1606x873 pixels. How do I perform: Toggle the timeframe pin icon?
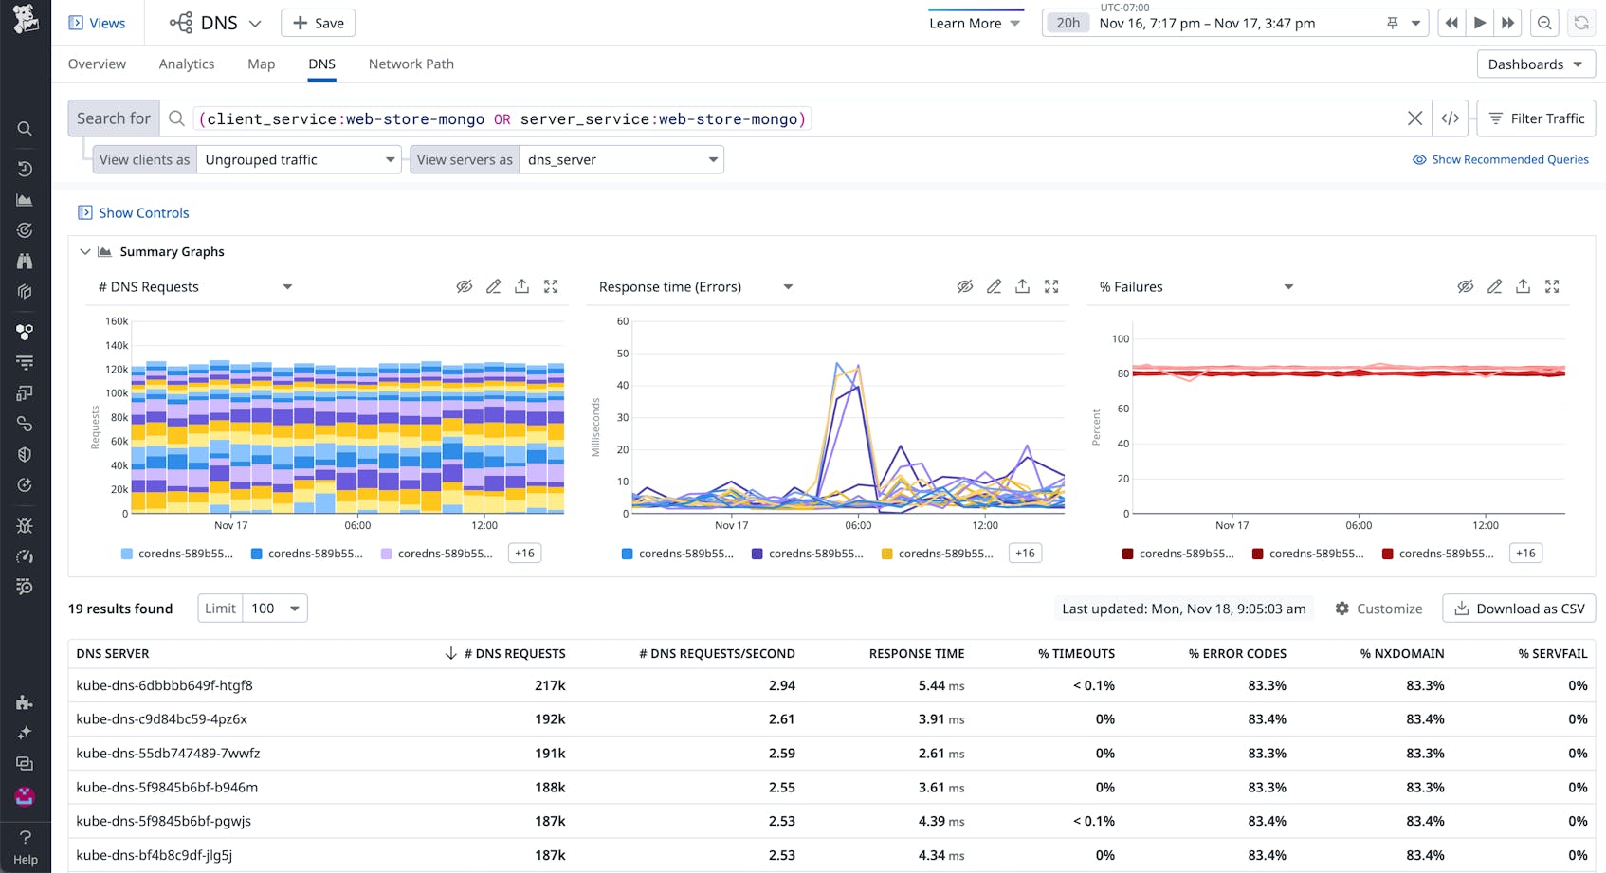1392,22
